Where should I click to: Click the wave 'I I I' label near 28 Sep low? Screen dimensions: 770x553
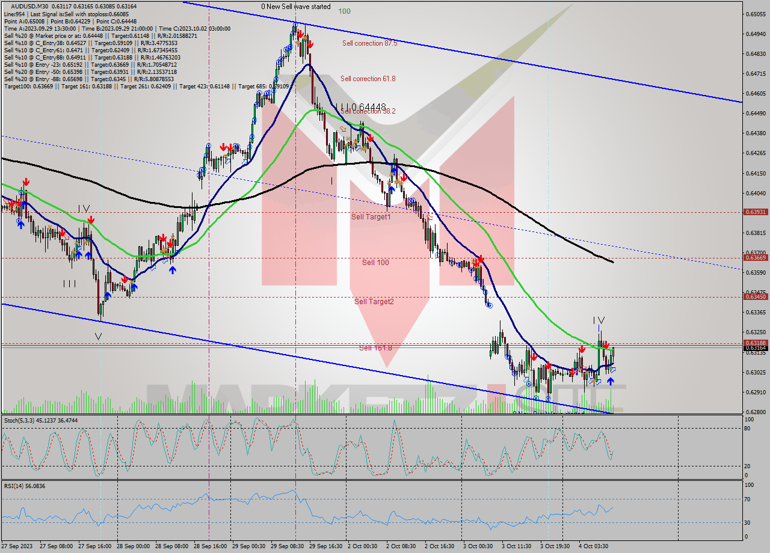pyautogui.click(x=69, y=283)
